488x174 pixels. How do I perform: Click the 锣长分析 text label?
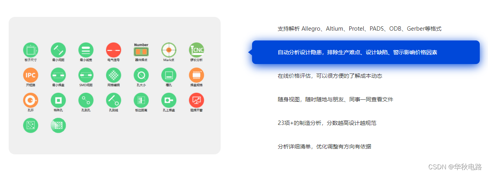pos(196,60)
